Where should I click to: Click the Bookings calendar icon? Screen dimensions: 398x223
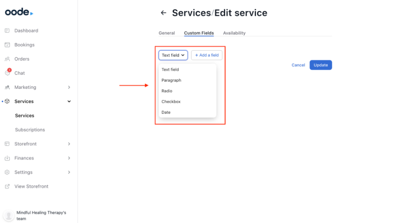(x=7, y=45)
